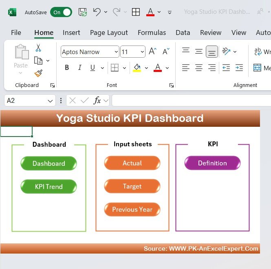The image size is (271, 269).
Task: Click the Merge & Center icon
Action: (257, 67)
